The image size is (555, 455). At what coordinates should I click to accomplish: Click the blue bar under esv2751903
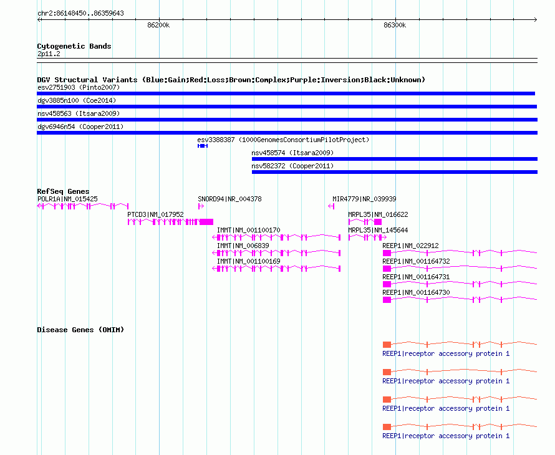click(x=286, y=93)
